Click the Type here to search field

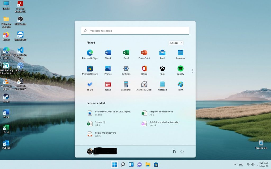click(x=135, y=31)
